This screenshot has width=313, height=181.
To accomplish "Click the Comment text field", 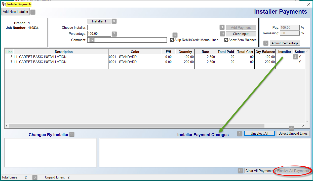I will click(x=128, y=40).
